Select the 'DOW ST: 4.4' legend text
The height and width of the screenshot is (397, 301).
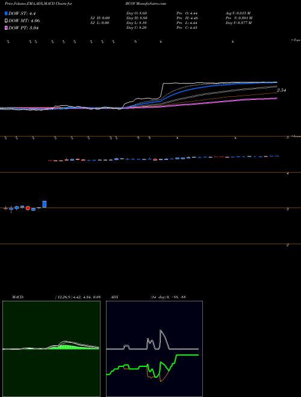[23, 14]
